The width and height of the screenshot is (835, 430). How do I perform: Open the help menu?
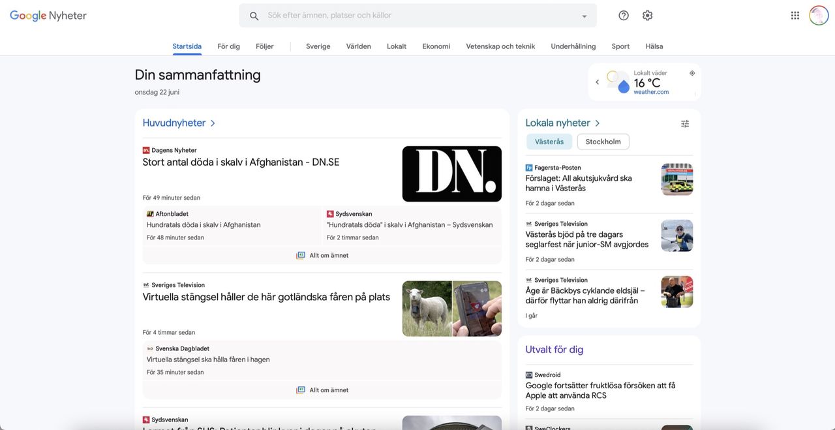[623, 14]
